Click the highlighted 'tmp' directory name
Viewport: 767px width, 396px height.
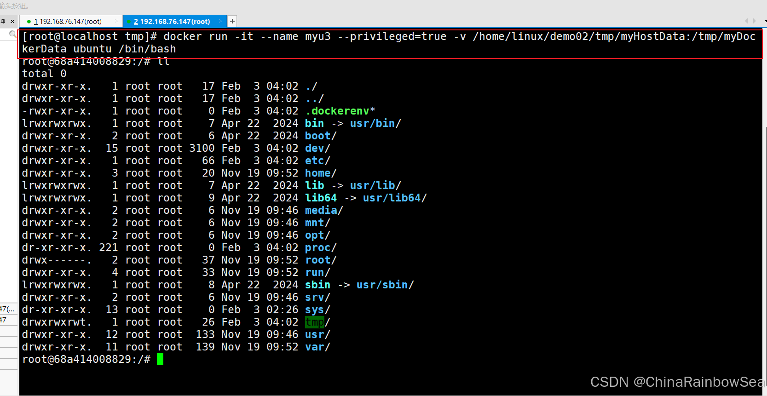tap(315, 322)
